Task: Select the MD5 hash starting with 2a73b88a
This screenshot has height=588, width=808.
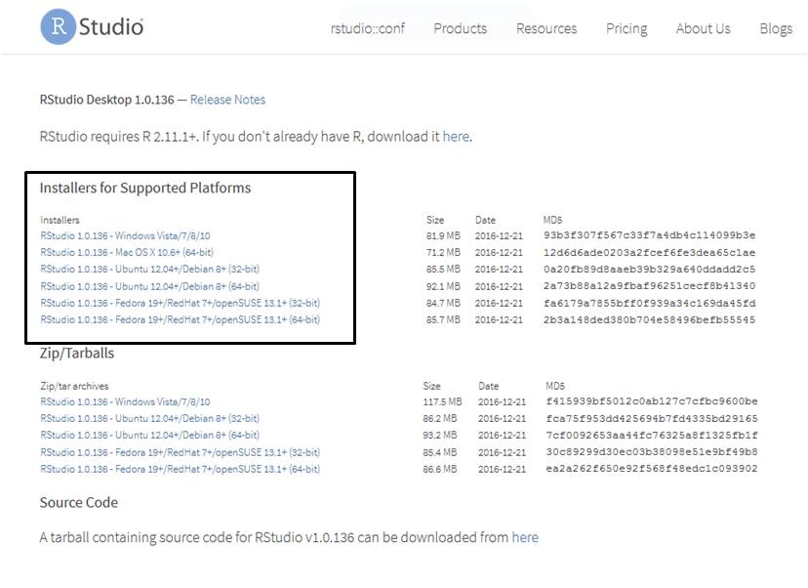Action: coord(649,286)
